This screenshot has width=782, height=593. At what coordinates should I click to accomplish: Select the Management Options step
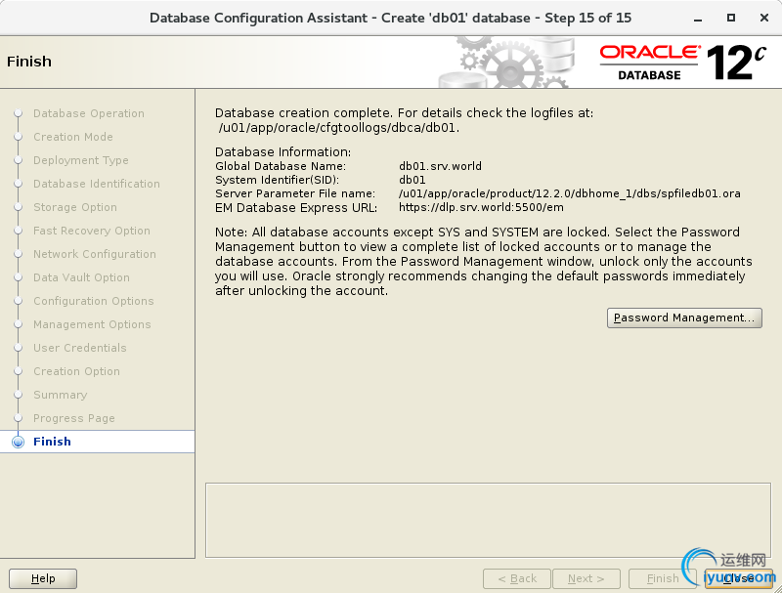pyautogui.click(x=92, y=324)
